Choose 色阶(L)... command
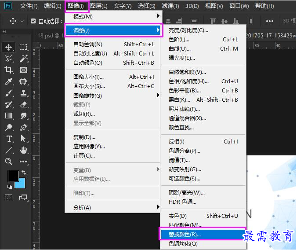This screenshot has width=297, height=250. [203, 40]
